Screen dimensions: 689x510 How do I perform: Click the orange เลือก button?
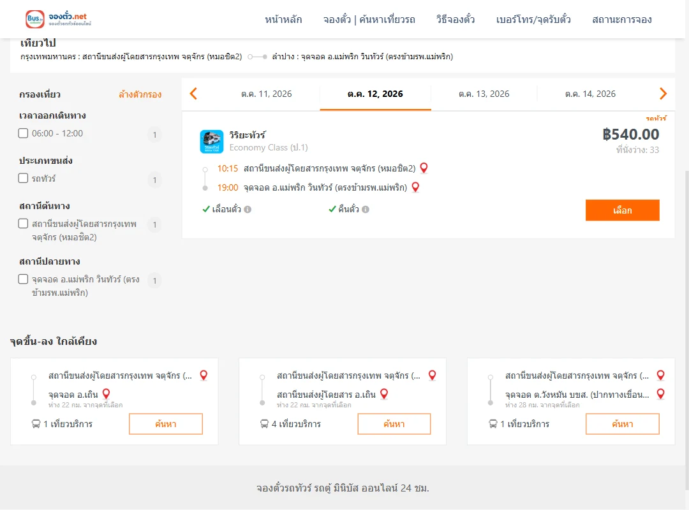(622, 210)
